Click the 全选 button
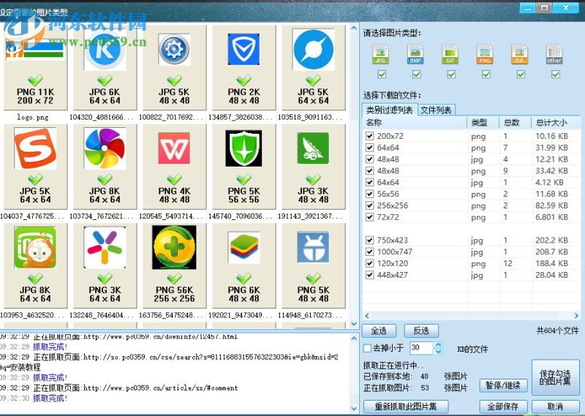 point(379,330)
